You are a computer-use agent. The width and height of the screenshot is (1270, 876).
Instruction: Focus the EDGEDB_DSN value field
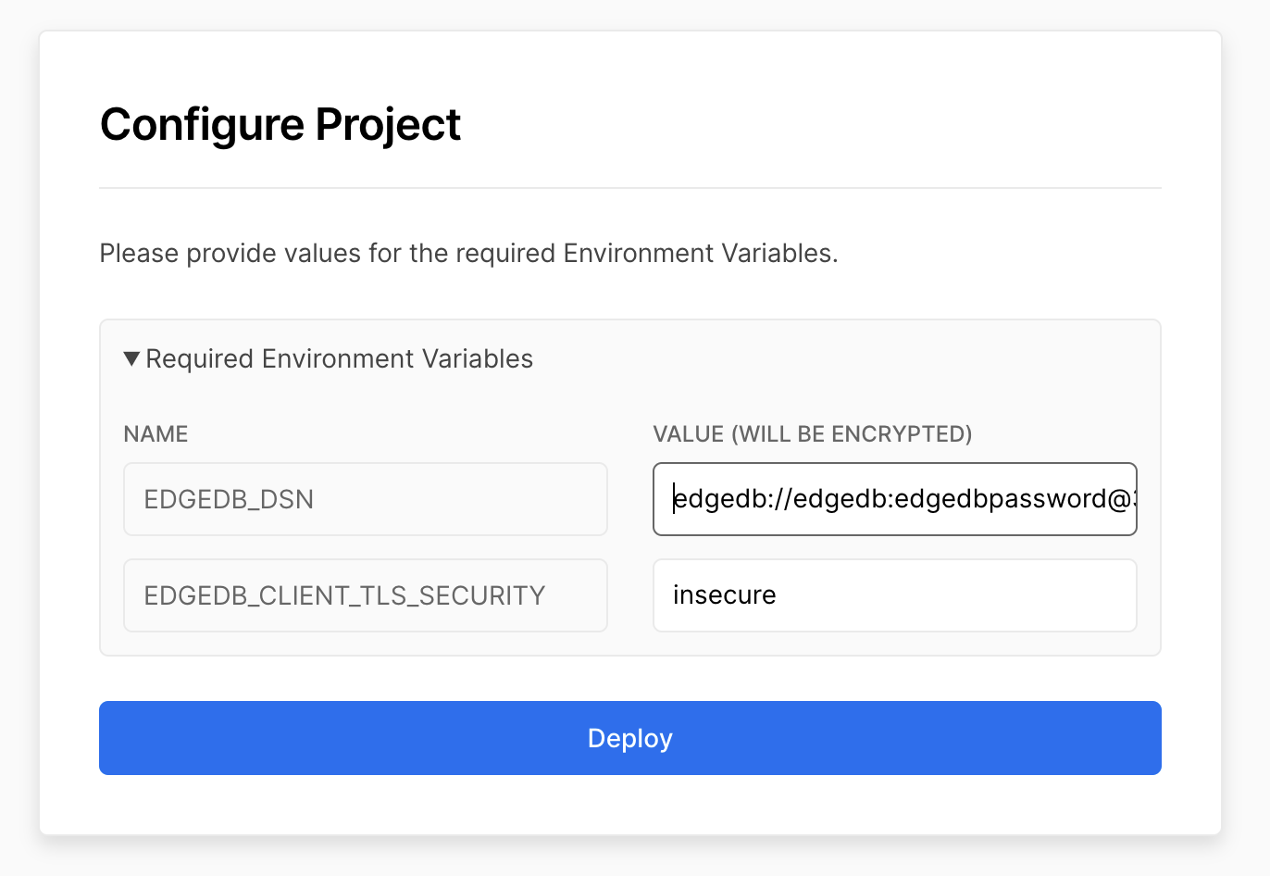[x=895, y=499]
